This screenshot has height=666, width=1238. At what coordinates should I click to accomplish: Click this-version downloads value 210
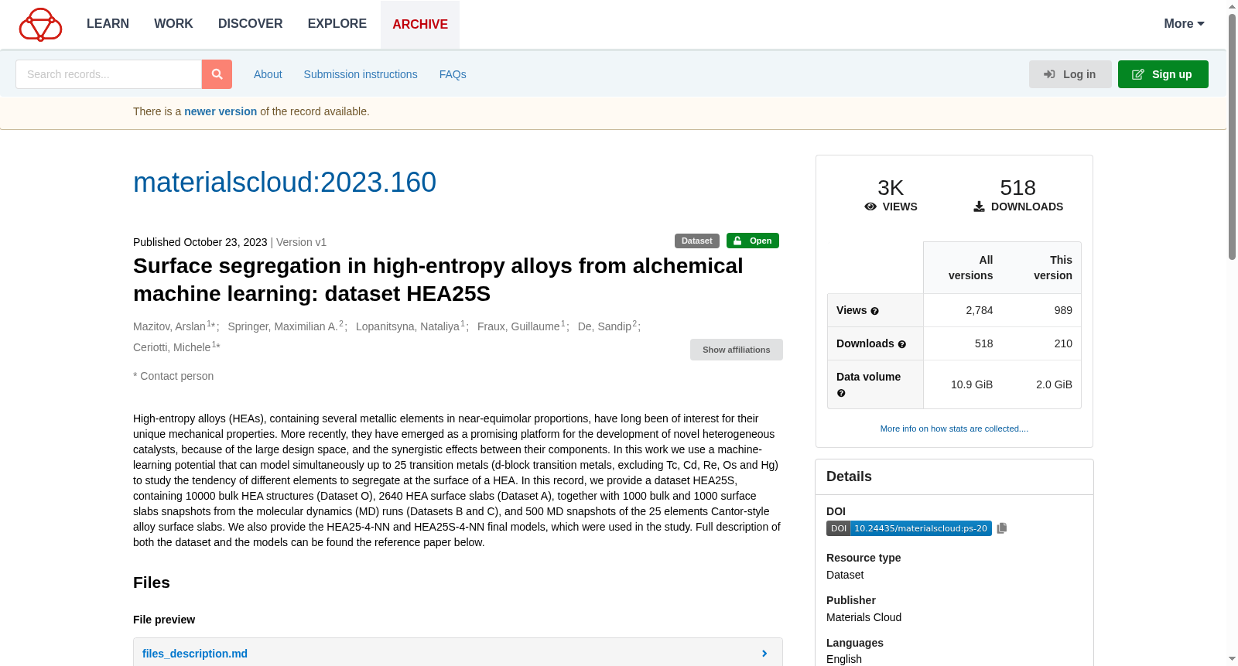(x=1063, y=343)
